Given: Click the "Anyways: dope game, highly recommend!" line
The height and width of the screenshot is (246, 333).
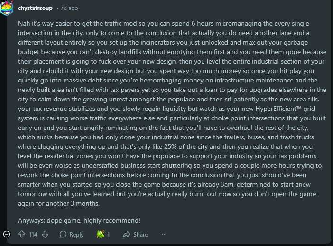Looking at the screenshot, I should (x=79, y=220).
